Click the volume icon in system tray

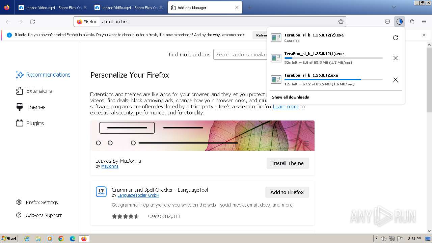(384, 239)
